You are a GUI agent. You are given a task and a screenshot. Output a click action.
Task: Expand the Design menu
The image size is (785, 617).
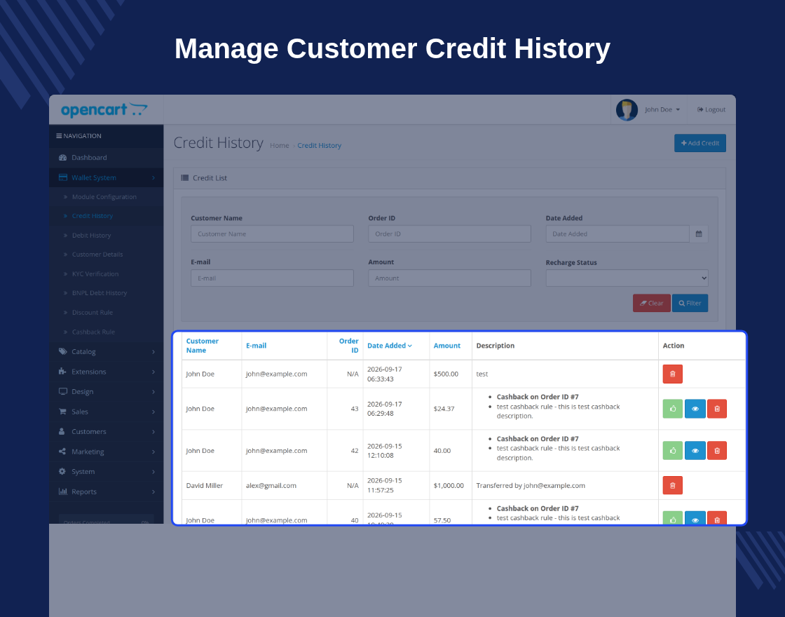[106, 392]
